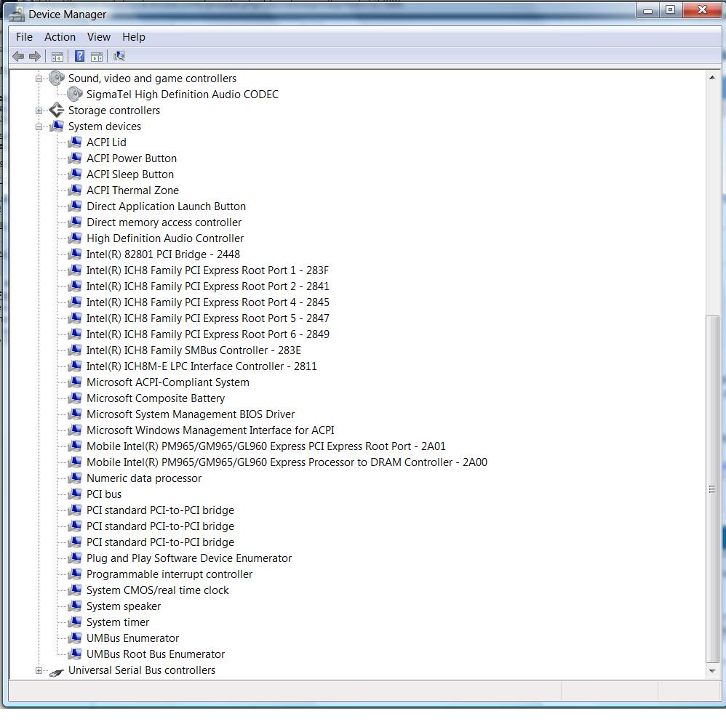Toggle the Show/Hide Console Tree toolbar icon
726x727 pixels.
(x=57, y=57)
